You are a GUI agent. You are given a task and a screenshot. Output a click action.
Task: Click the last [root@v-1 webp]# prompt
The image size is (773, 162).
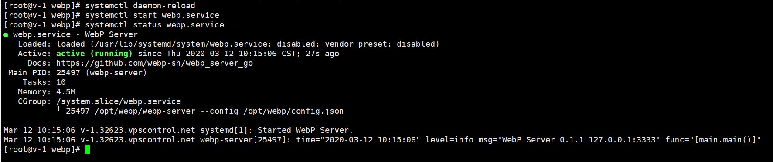[x=42, y=149]
